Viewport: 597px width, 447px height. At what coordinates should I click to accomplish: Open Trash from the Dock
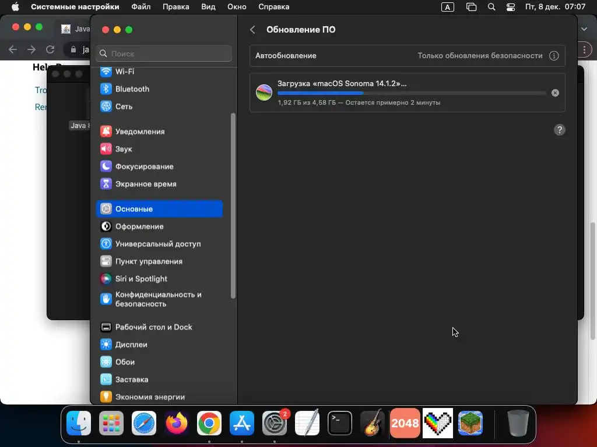pyautogui.click(x=518, y=423)
